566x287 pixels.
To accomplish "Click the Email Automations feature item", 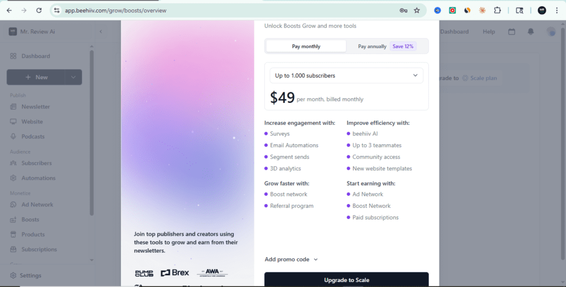I will point(294,145).
